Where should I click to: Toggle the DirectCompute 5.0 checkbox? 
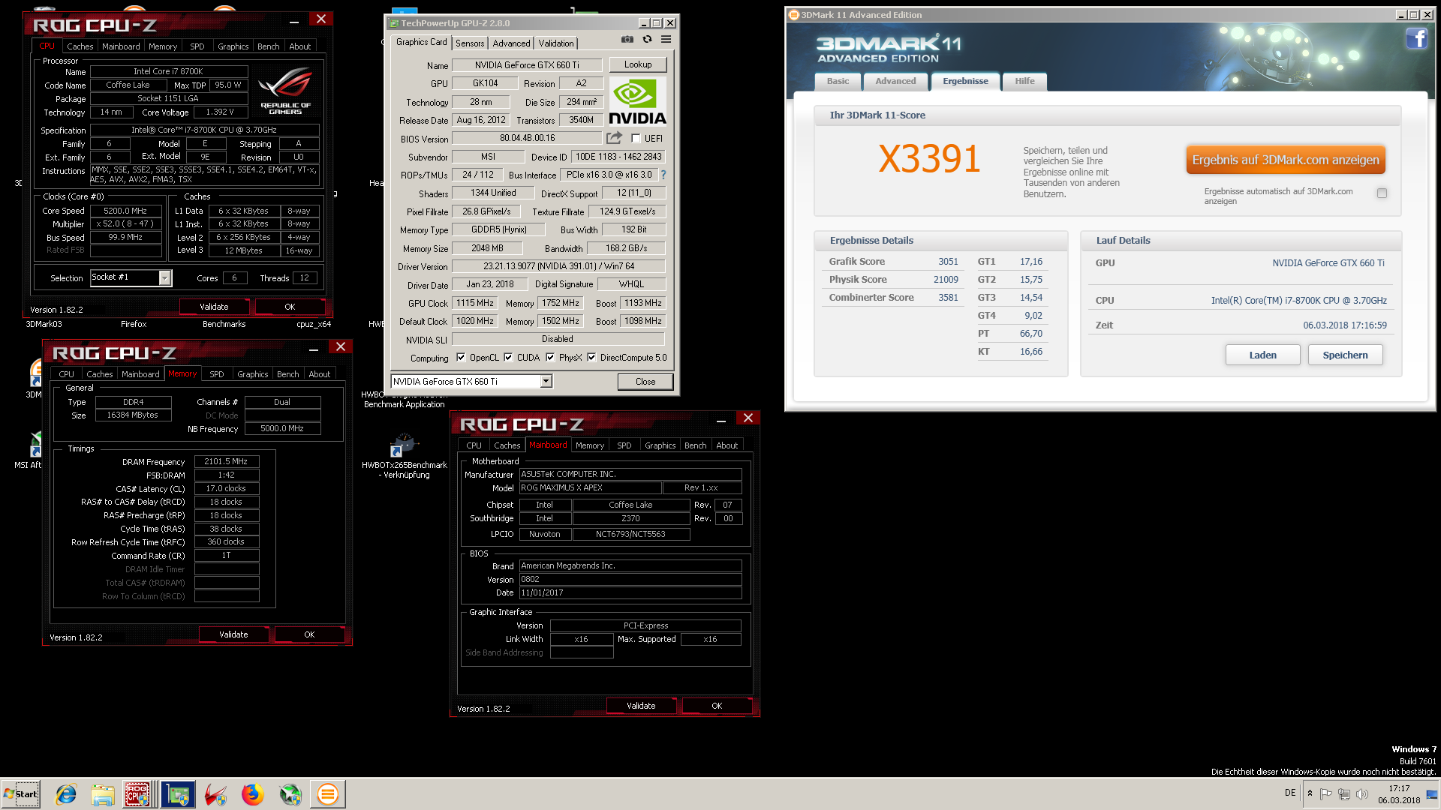click(591, 358)
